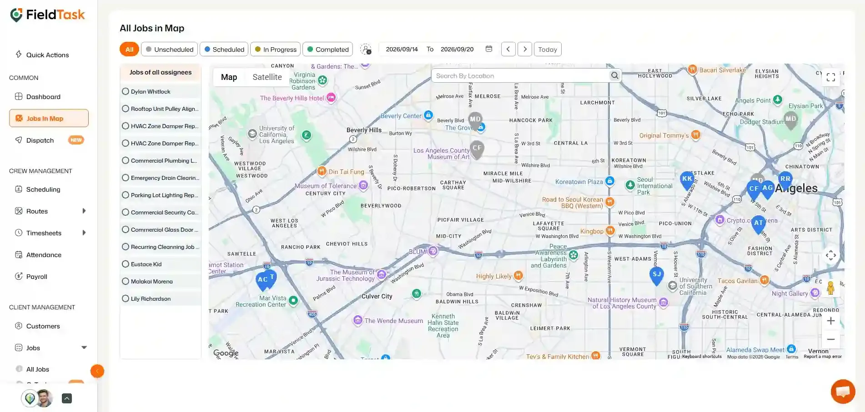Click gray CF marker near Museum of Art

pyautogui.click(x=477, y=149)
